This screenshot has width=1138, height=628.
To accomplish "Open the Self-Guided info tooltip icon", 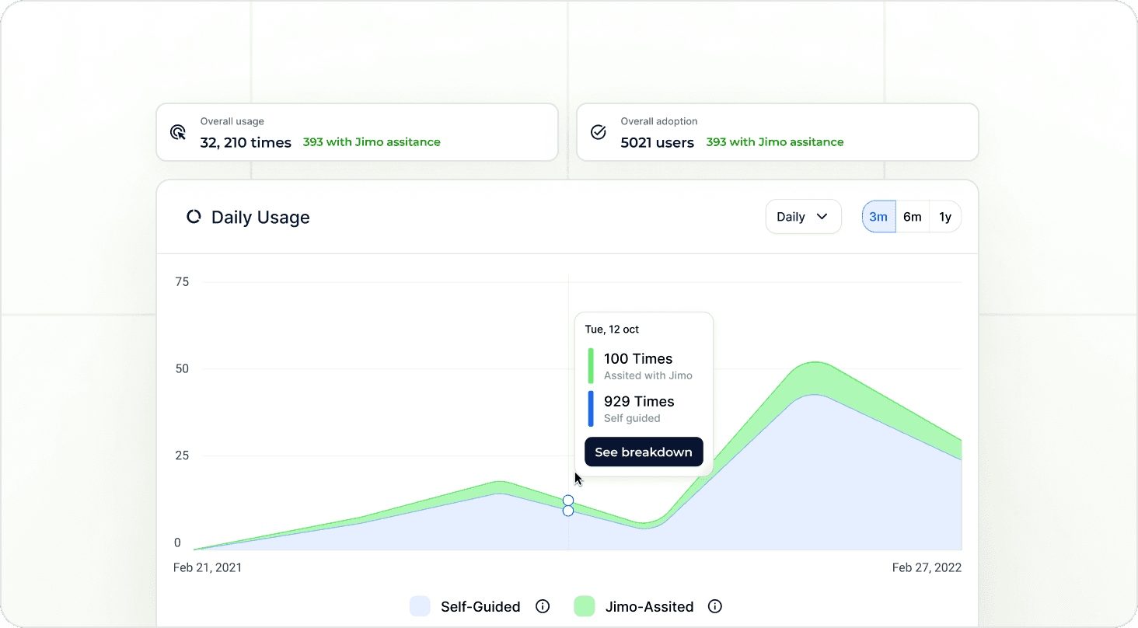I will (x=543, y=606).
